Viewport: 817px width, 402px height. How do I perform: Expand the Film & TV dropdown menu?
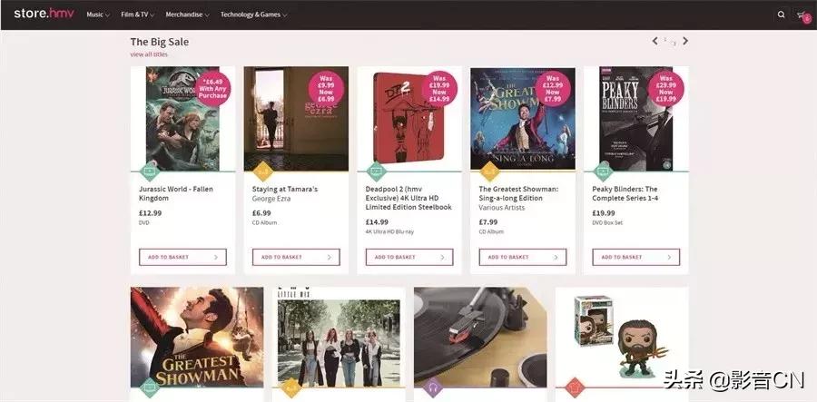[138, 15]
